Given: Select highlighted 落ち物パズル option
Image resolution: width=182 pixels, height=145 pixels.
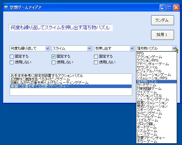Looking at the screenshot, I should point(156,82).
